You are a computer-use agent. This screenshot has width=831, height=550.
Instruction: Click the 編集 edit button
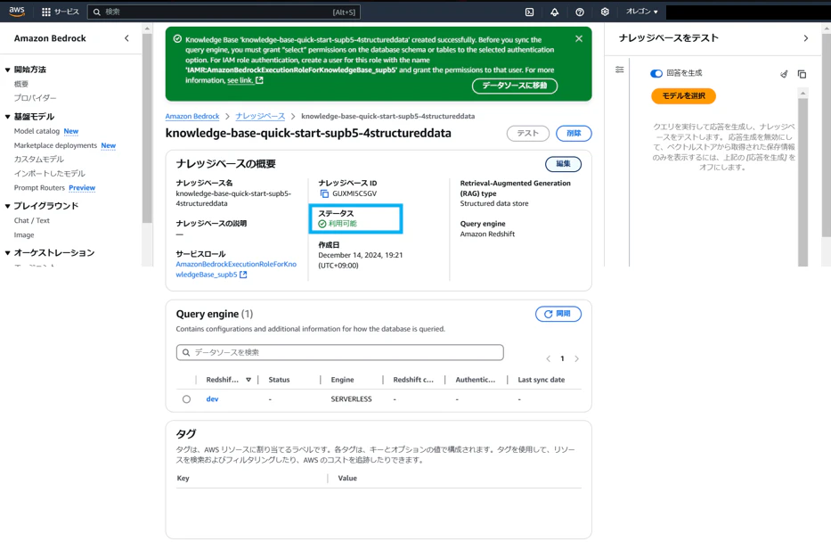(x=564, y=164)
